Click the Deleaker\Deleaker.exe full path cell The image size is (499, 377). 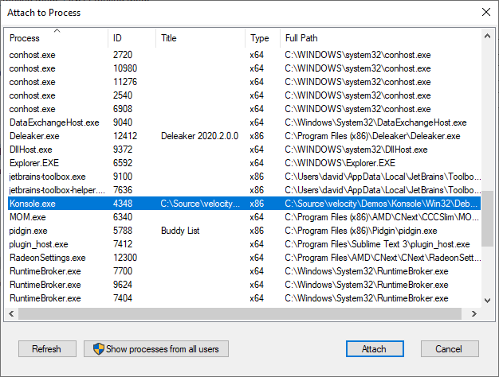coord(372,136)
